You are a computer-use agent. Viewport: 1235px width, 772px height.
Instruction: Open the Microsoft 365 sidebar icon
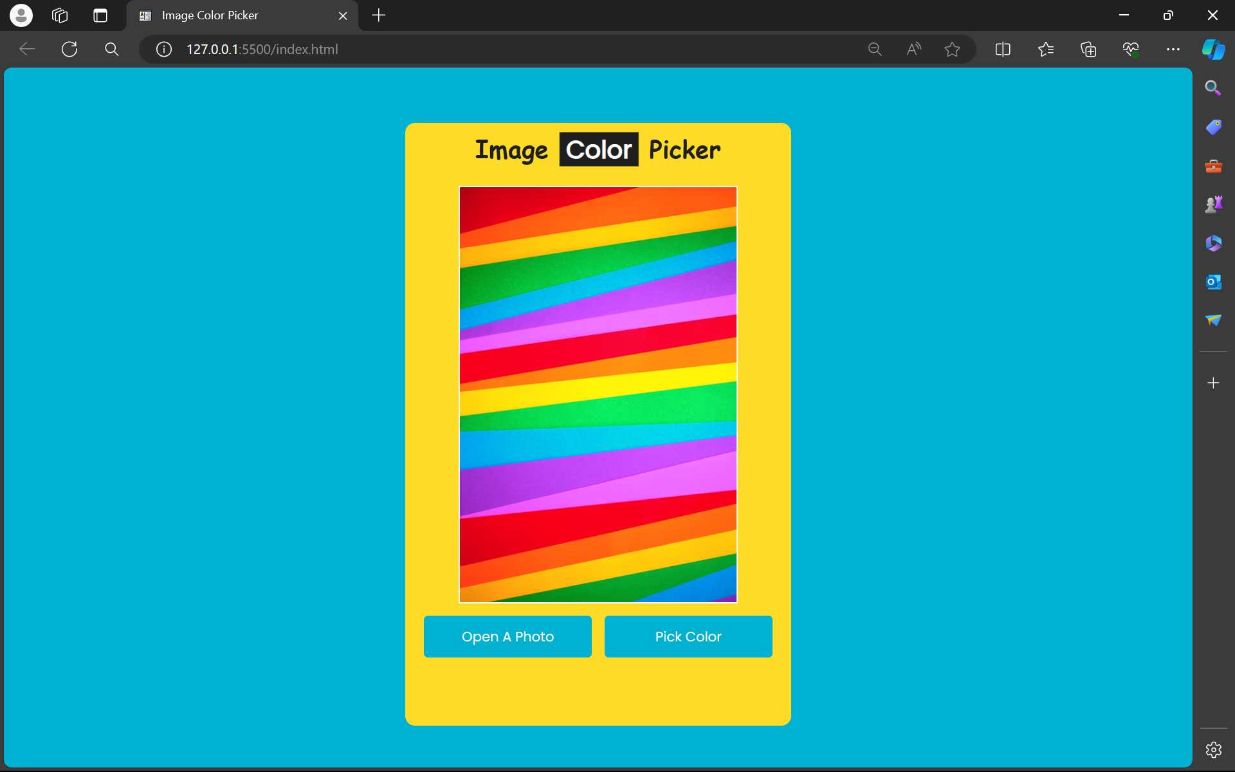[1213, 243]
